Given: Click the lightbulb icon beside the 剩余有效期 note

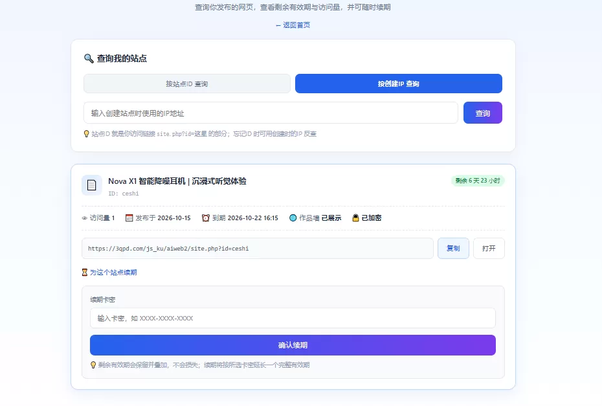Looking at the screenshot, I should coord(93,365).
